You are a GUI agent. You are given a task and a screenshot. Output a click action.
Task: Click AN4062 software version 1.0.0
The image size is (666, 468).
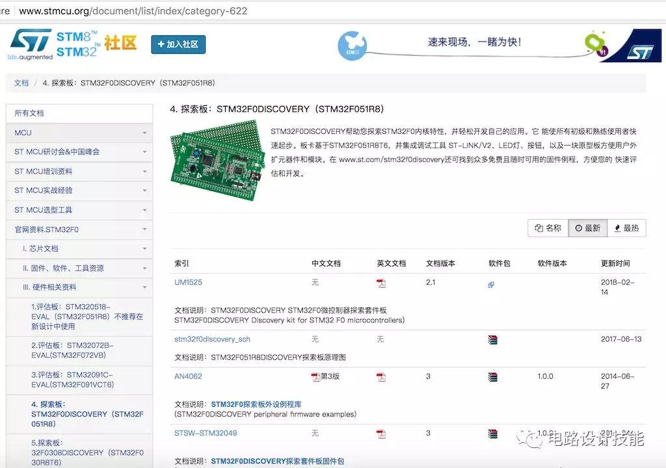pos(546,376)
